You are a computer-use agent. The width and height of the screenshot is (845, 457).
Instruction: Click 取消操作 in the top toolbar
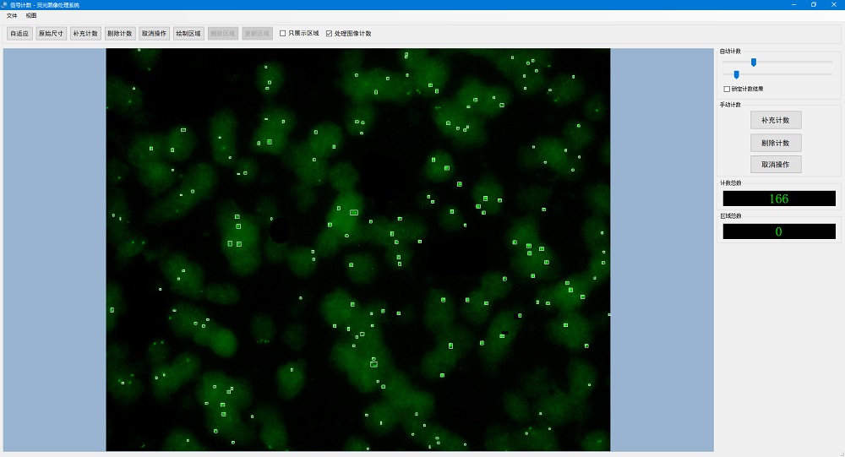154,34
